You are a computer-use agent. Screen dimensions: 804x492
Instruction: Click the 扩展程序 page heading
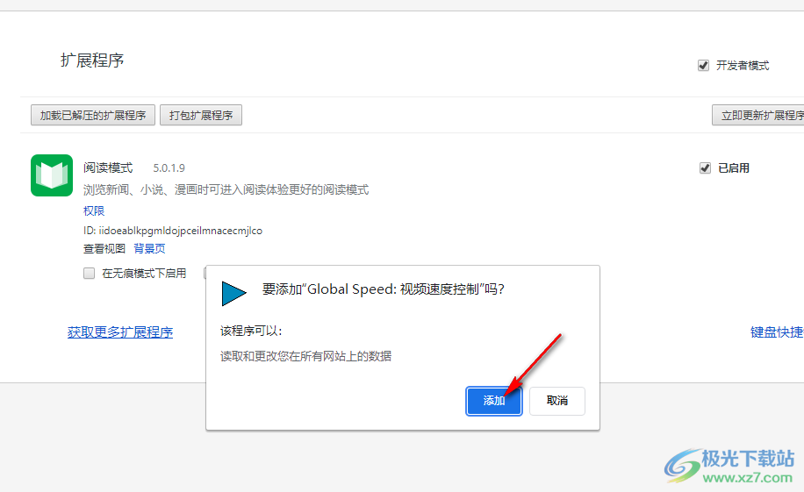click(92, 61)
